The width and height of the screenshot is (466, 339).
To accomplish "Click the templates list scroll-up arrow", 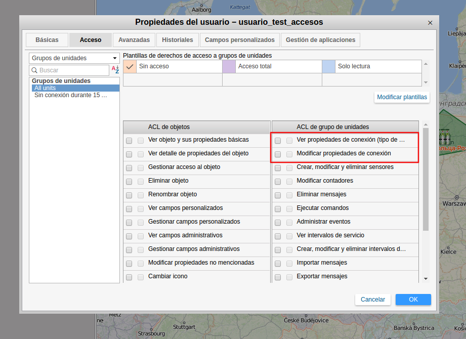I will tap(426, 64).
